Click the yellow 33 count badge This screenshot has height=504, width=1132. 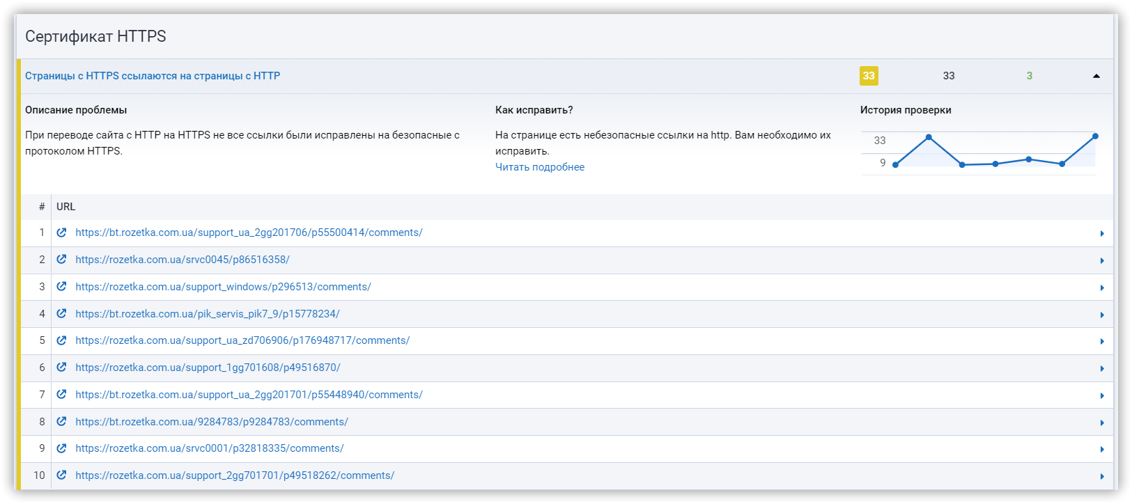click(869, 76)
